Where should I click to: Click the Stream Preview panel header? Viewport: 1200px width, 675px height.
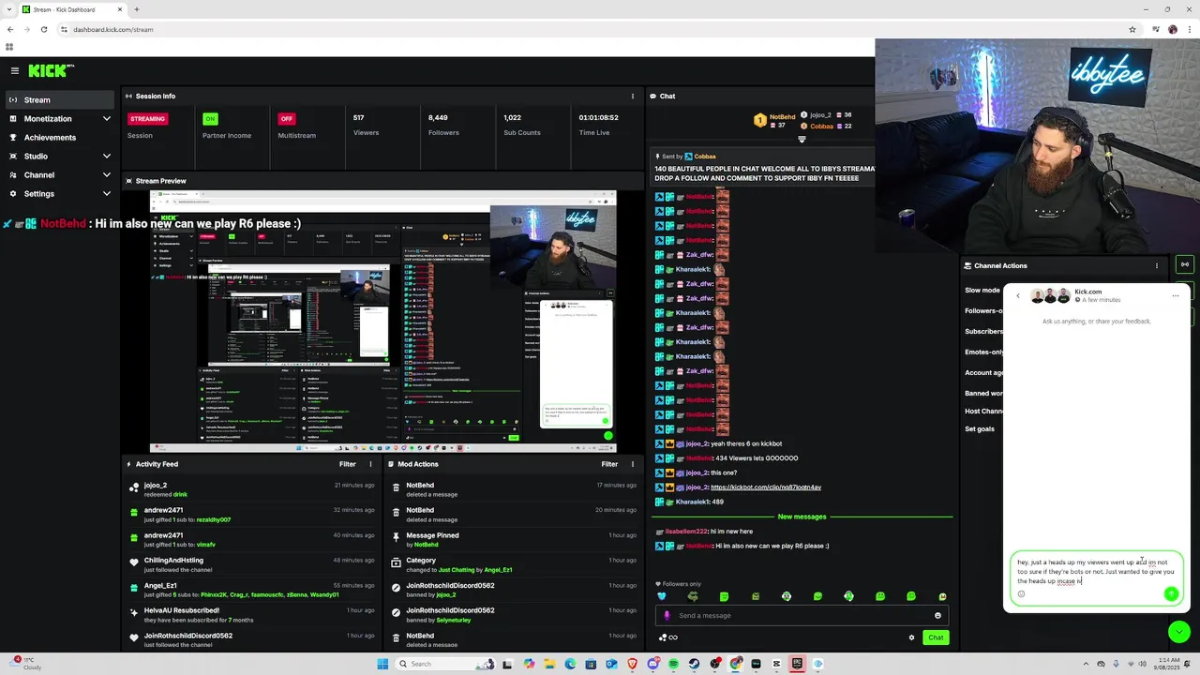point(382,181)
